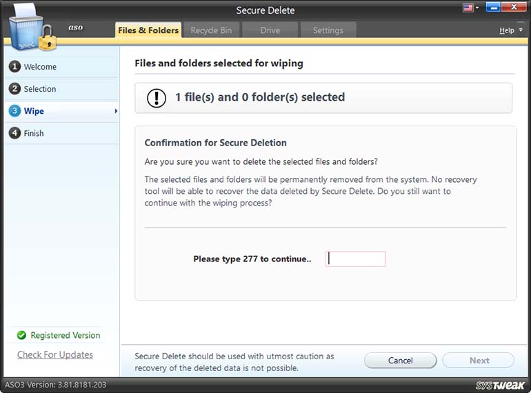Open the Settings tab
Viewport: 531px width, 393px height.
coord(328,30)
